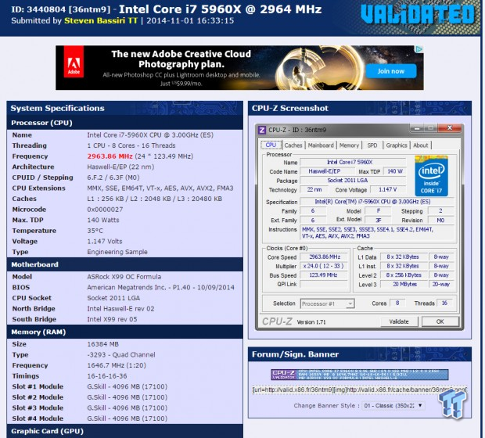Click the Bus Speed value 123.49 MHz
Viewport: 485px width, 438px height.
(325, 275)
